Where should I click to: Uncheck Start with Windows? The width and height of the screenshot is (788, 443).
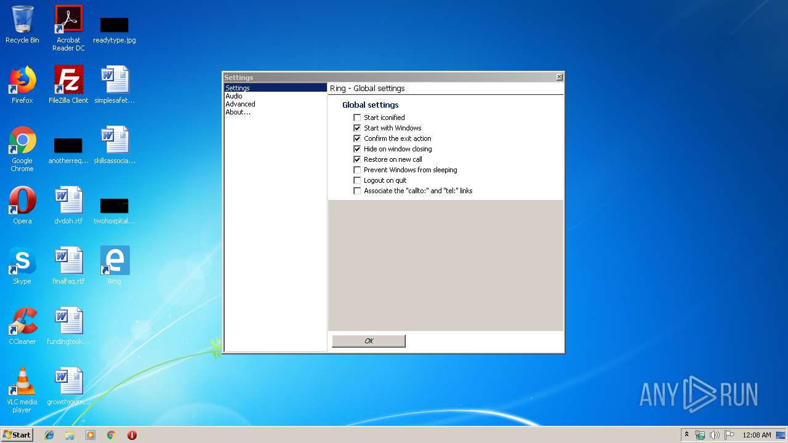click(x=357, y=128)
